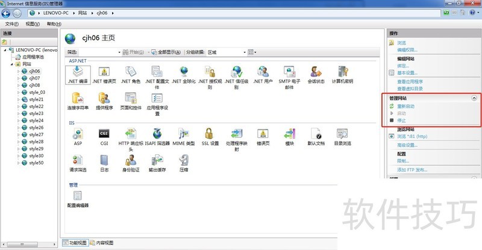Open the SMTP 电子邮件 feature
Screen dimensions: 482x250
point(289,78)
